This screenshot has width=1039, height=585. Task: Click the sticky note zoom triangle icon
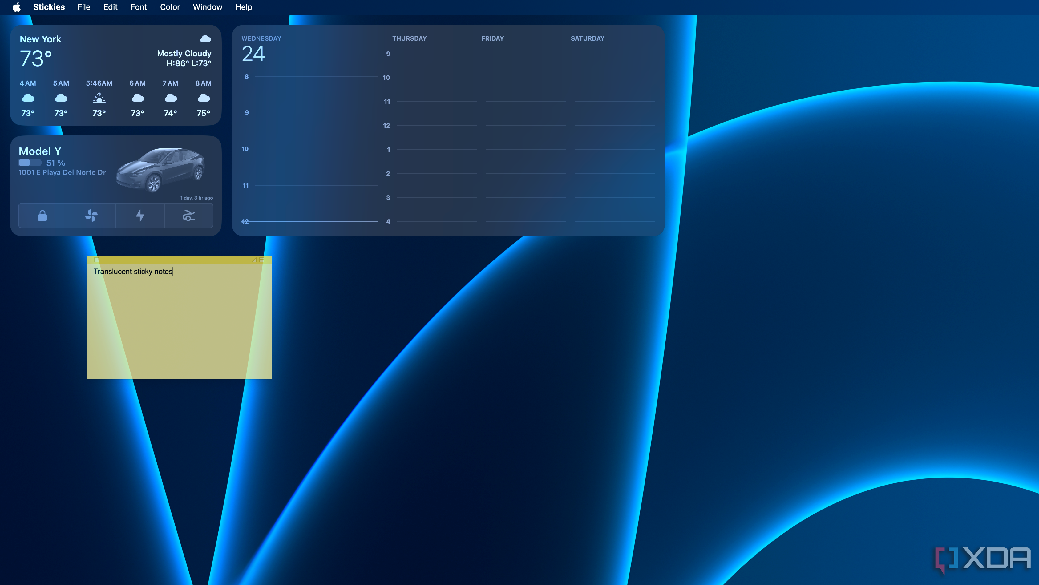(x=254, y=260)
